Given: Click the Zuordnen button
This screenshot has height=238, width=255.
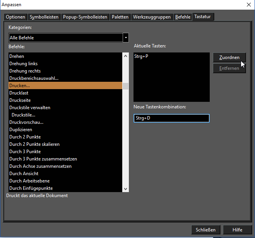Looking at the screenshot, I should coord(229,57).
